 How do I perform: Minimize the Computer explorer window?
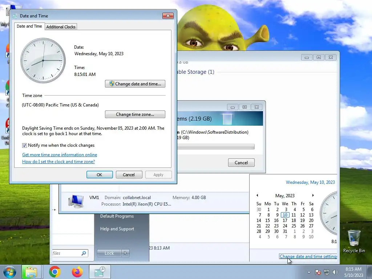click(307, 57)
